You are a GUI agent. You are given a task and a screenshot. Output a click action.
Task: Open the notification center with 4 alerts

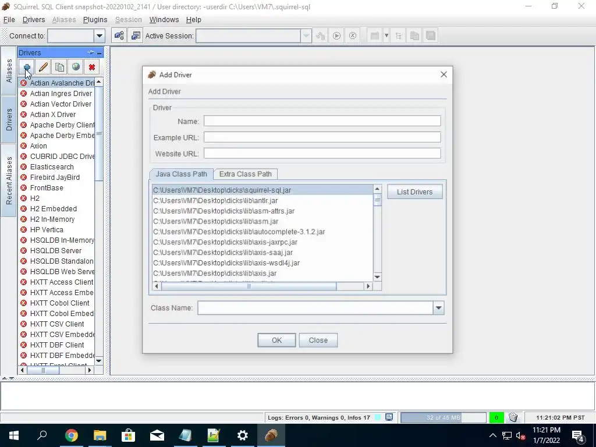tap(577, 435)
